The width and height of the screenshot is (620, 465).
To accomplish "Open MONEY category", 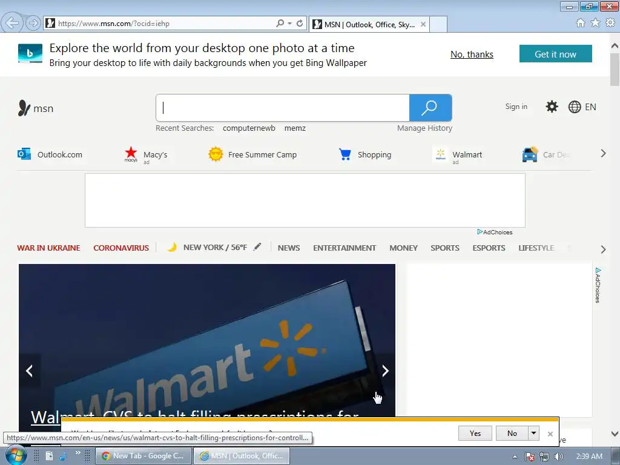I will 403,248.
